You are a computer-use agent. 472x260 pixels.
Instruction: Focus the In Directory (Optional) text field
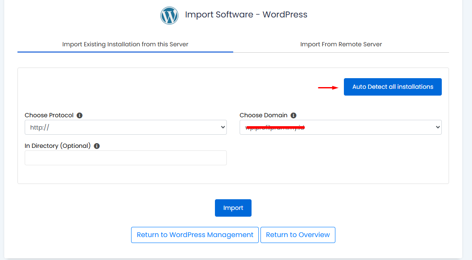click(x=126, y=158)
